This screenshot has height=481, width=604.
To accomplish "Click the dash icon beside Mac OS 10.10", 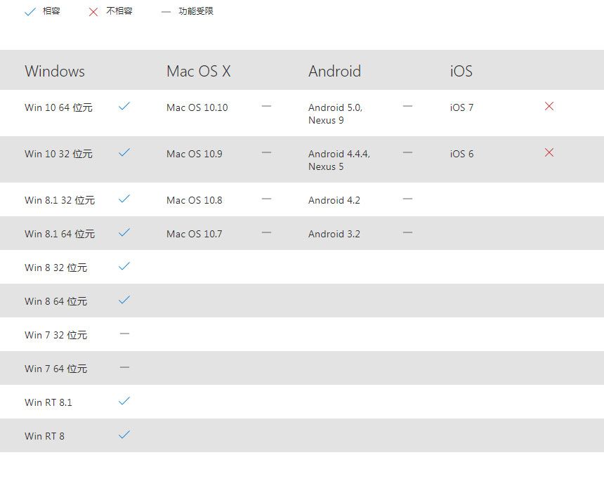I will (266, 106).
